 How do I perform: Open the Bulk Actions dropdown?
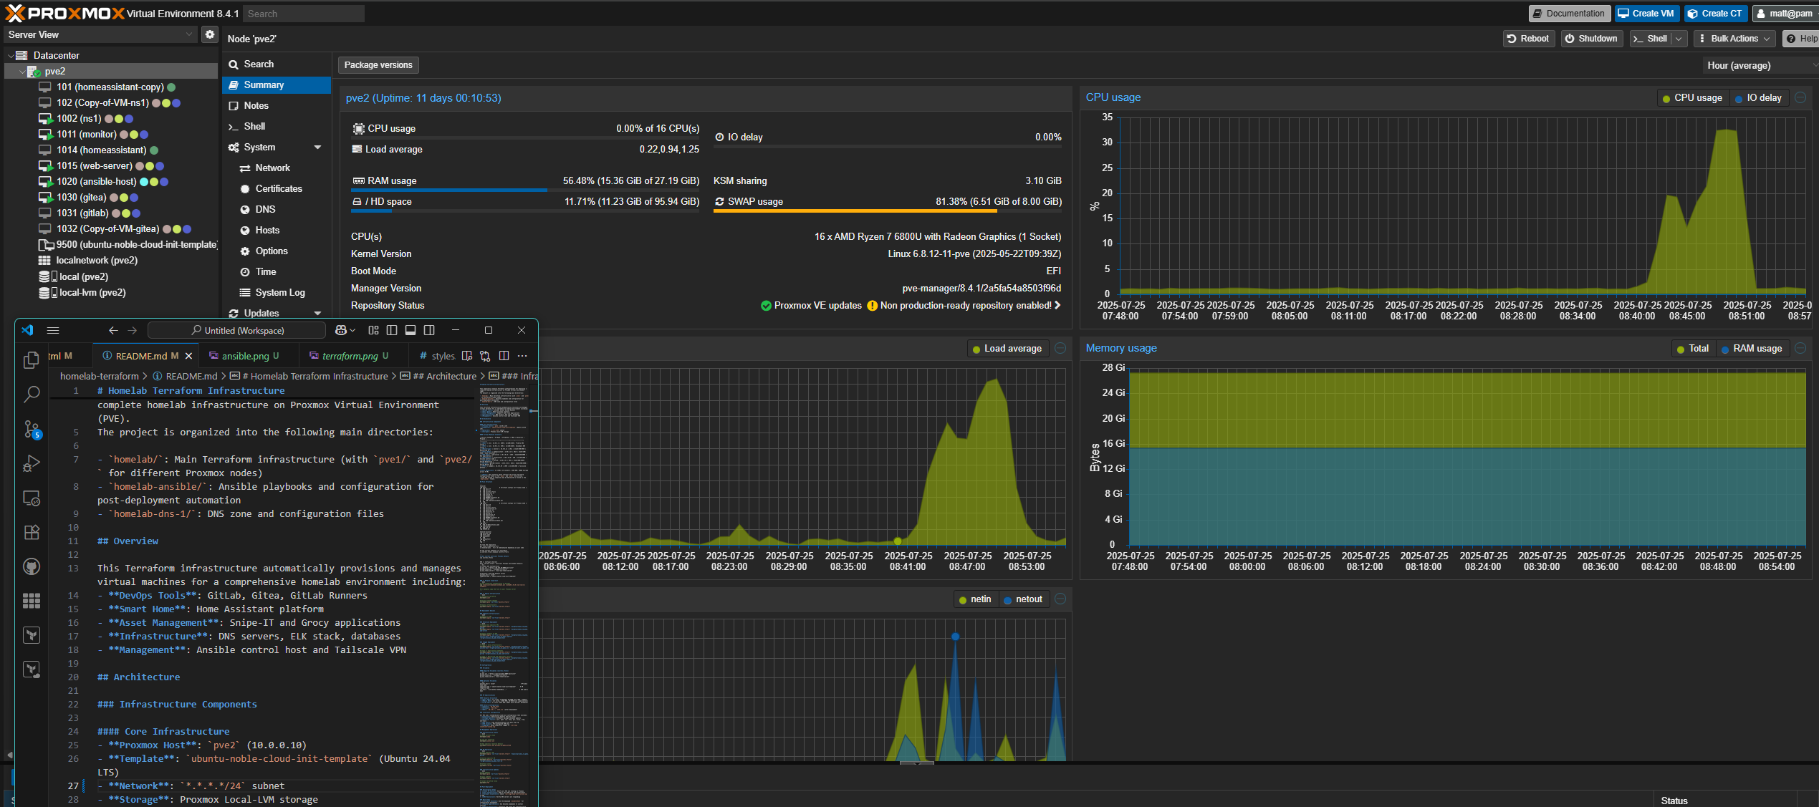1734,39
